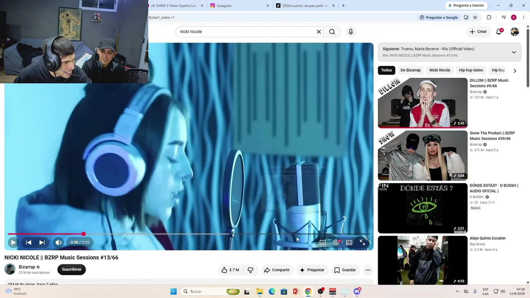Viewport: 530px width, 298px height.
Task: Subscribe to Bizarrap with Suscribirse
Action: click(x=72, y=269)
